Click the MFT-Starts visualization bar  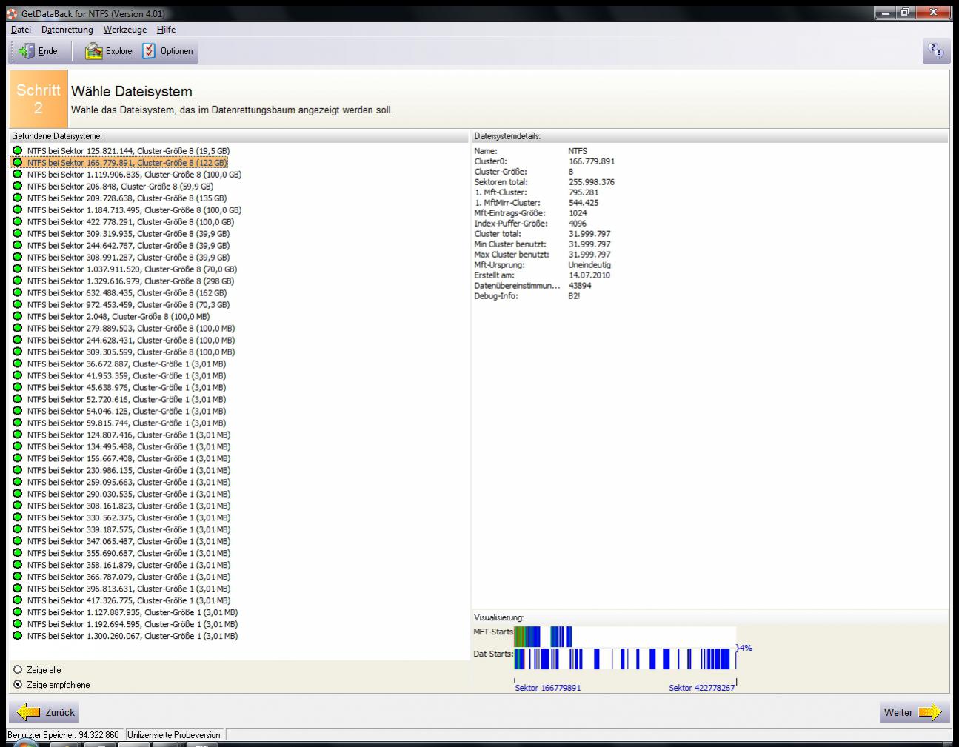625,637
